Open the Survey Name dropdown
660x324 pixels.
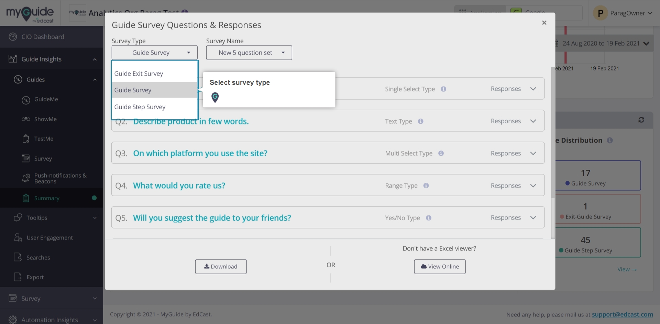tap(249, 53)
